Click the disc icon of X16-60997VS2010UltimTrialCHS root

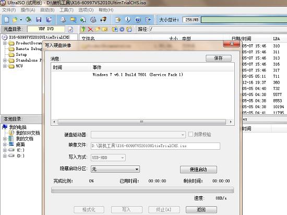pos(4,38)
